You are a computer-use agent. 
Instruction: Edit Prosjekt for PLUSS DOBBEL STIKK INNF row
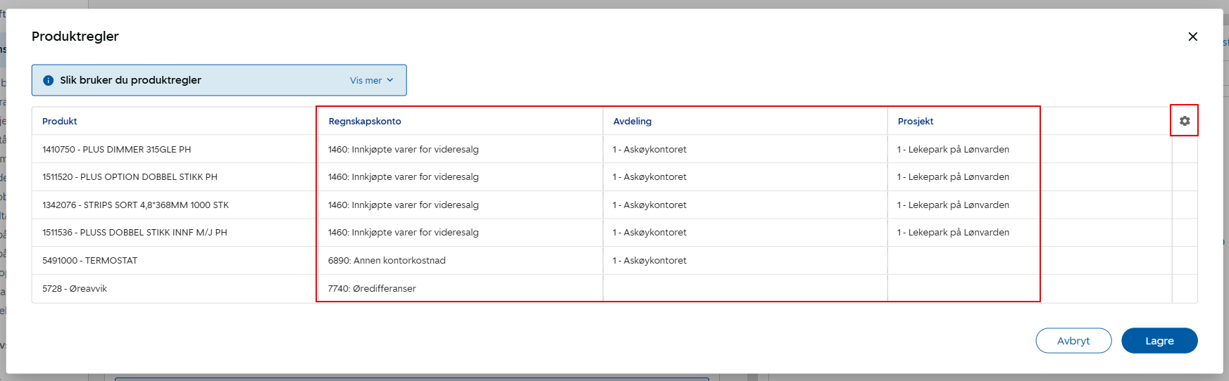pos(963,233)
